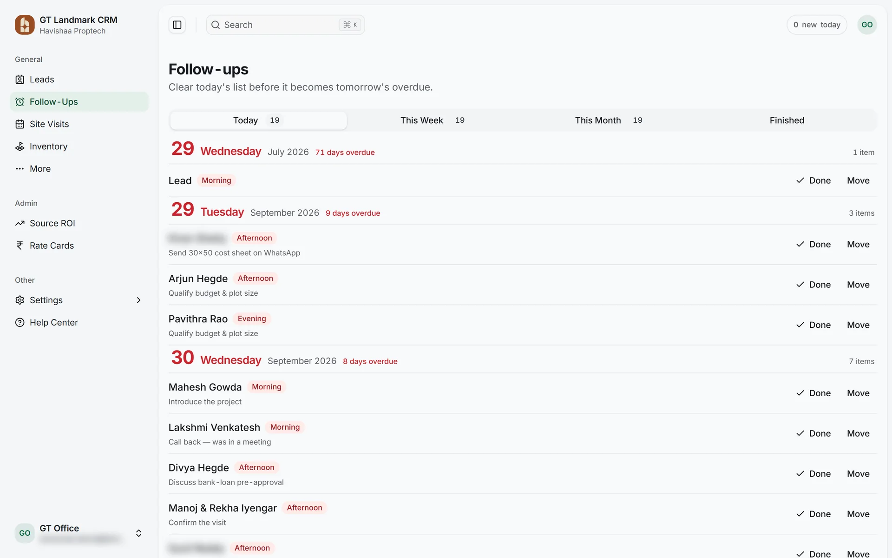Open Settings from the sidebar
This screenshot has width=892, height=558.
point(79,300)
